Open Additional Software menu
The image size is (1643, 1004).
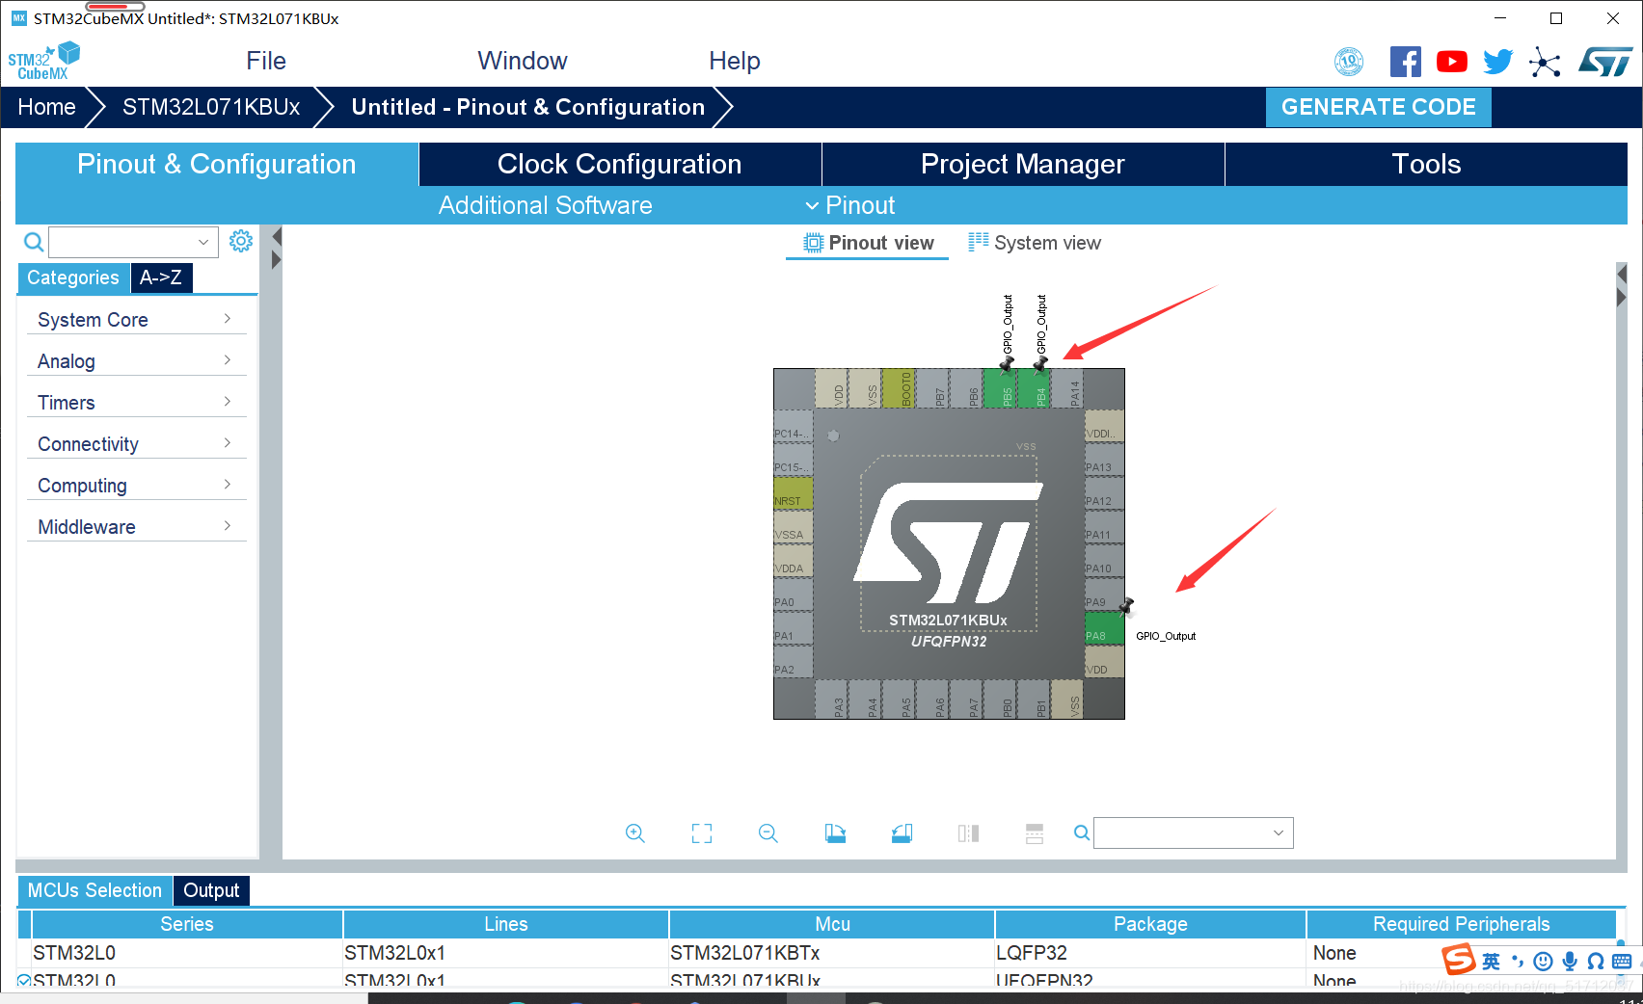546,205
